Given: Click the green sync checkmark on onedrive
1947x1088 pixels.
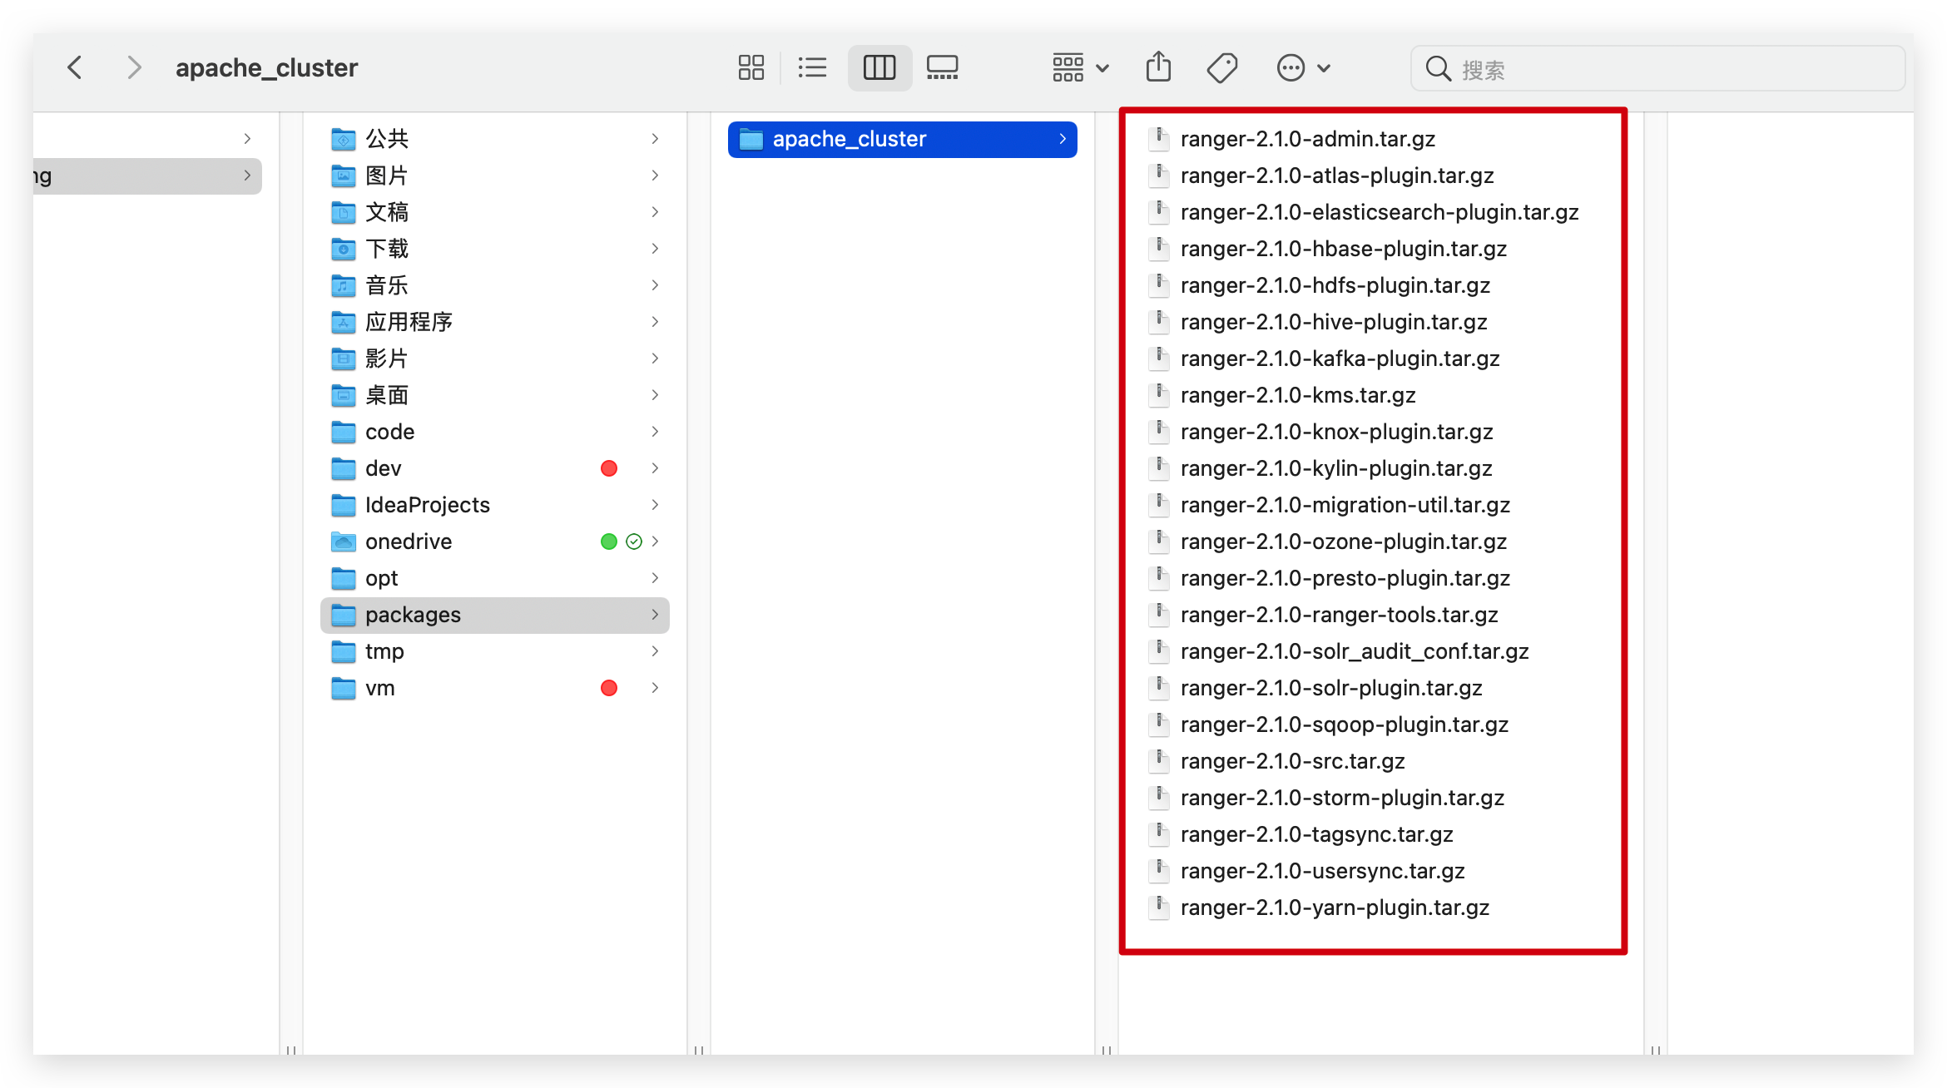Looking at the screenshot, I should 634,542.
